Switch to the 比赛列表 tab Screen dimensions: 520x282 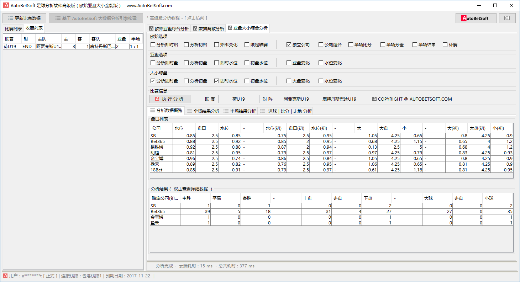(x=13, y=28)
